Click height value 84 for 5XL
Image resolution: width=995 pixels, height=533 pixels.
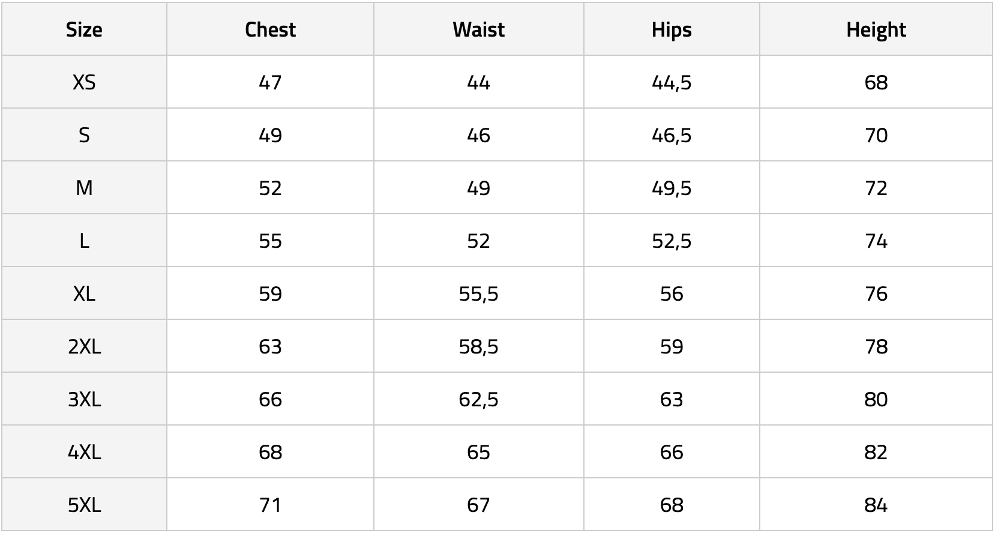click(876, 505)
